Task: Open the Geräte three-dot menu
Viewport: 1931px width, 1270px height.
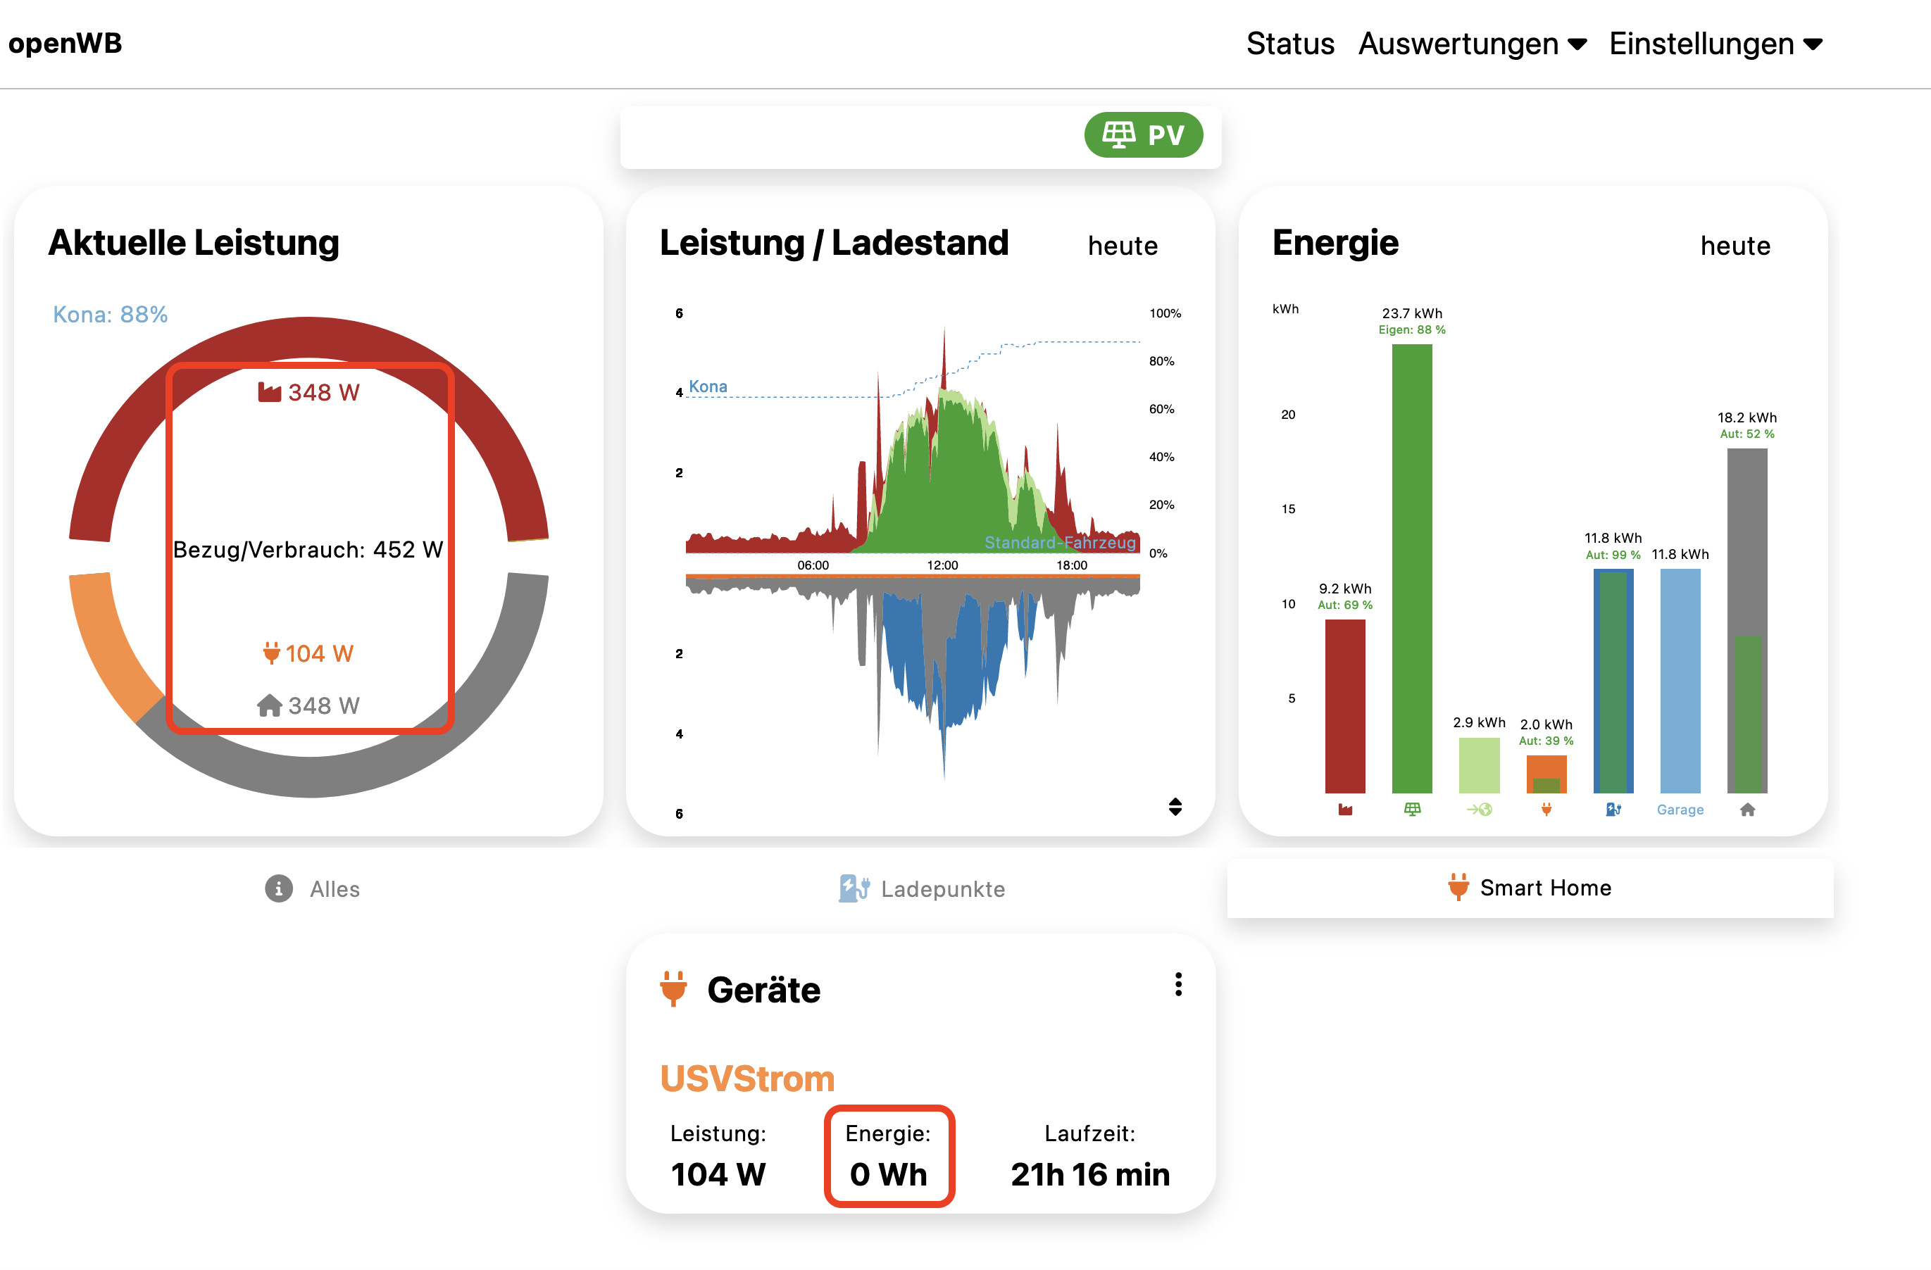Action: click(x=1178, y=985)
